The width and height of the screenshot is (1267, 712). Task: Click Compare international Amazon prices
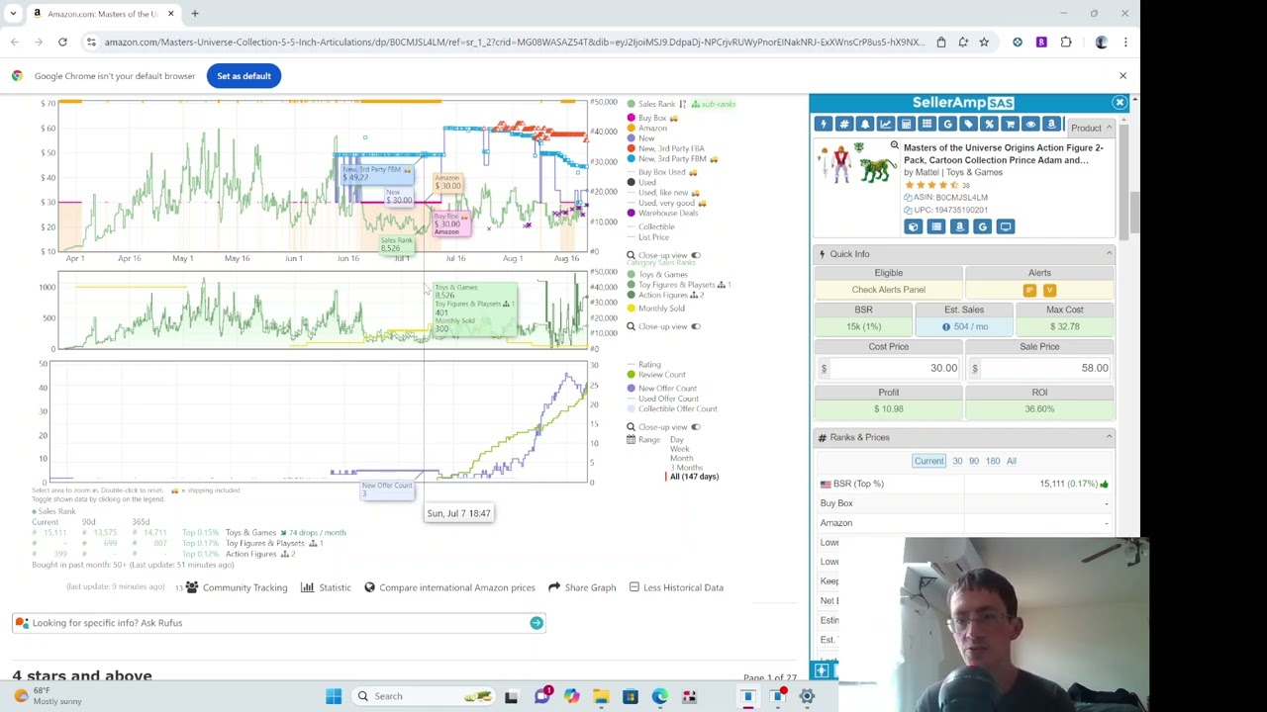[449, 587]
